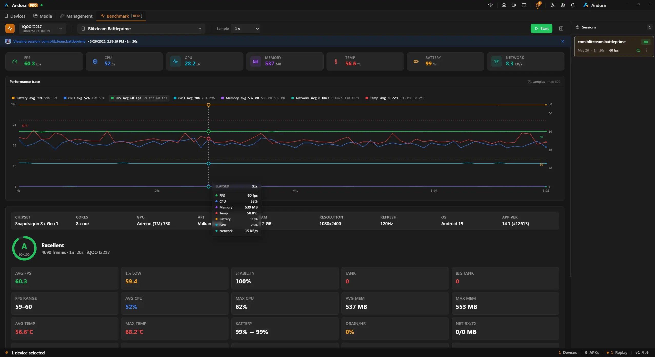Click the Battery icon in summary card
Screen dimensions: 655x357
pos(416,62)
